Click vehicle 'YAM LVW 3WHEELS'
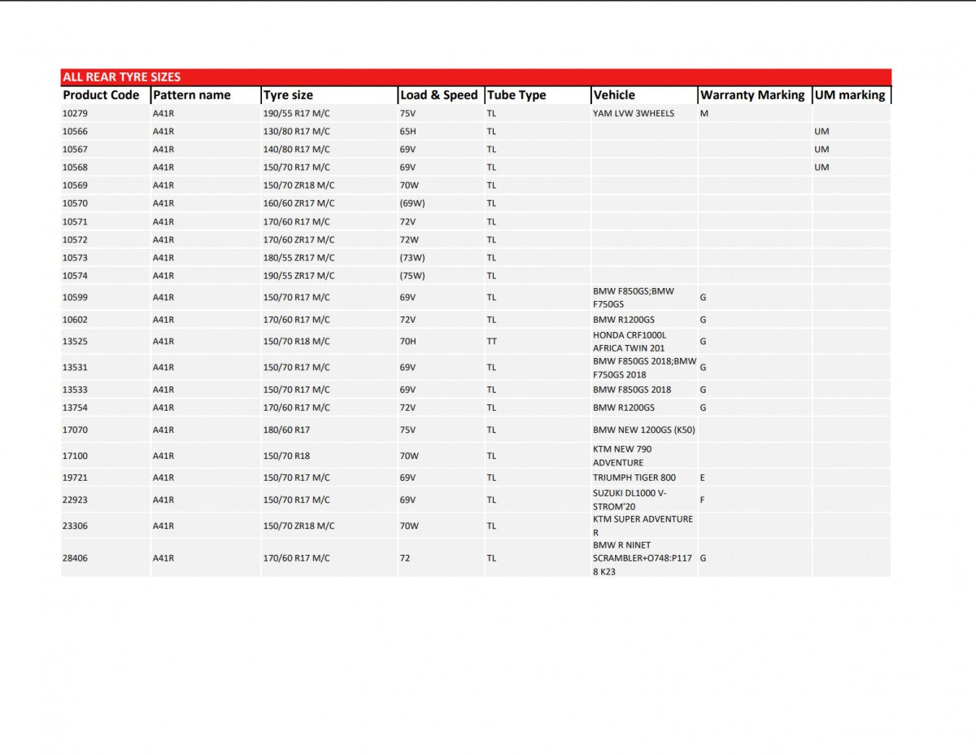Screen dimensions: 976x755 pyautogui.click(x=634, y=114)
